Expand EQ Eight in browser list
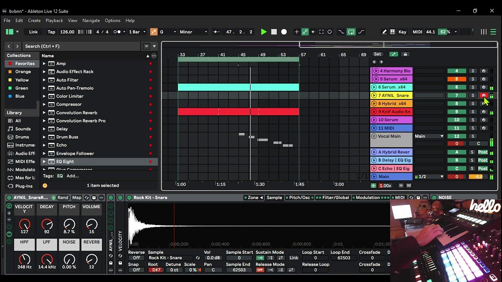The height and width of the screenshot is (282, 502). point(44,161)
